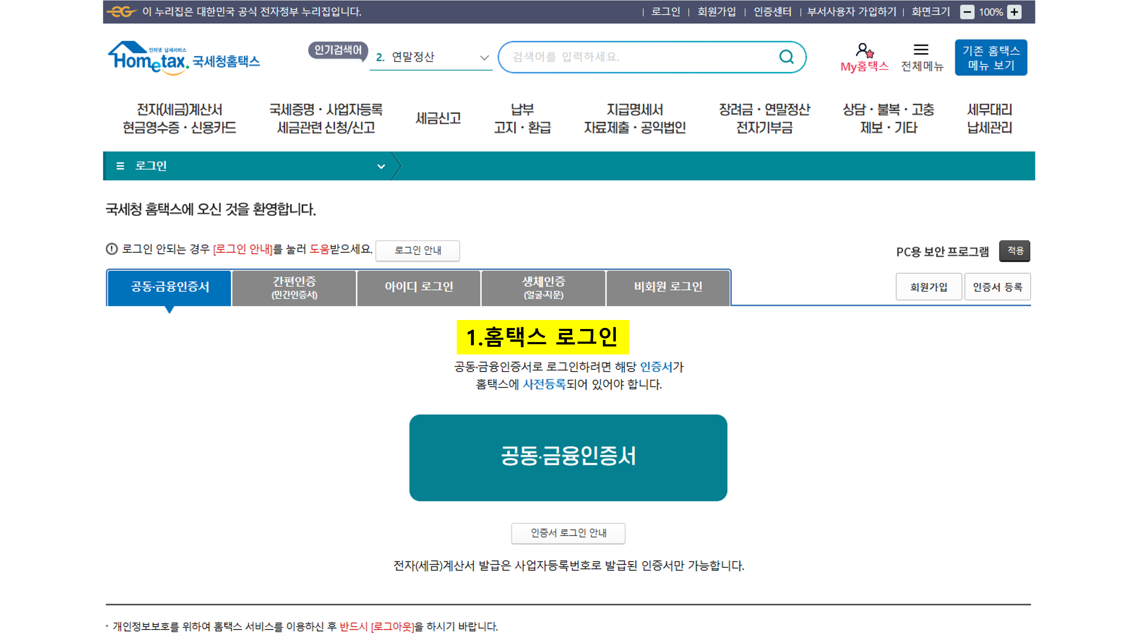The width and height of the screenshot is (1138, 640).
Task: Open the 비회원 로그인 tab
Action: pyautogui.click(x=668, y=288)
